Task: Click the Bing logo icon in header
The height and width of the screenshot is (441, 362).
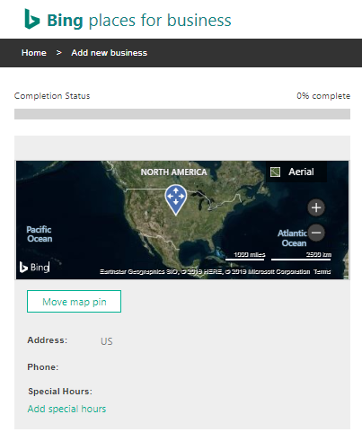Action: pyautogui.click(x=32, y=19)
